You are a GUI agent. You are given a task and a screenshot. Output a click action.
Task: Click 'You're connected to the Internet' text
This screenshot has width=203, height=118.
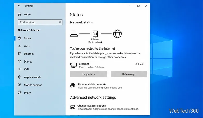click(x=93, y=49)
